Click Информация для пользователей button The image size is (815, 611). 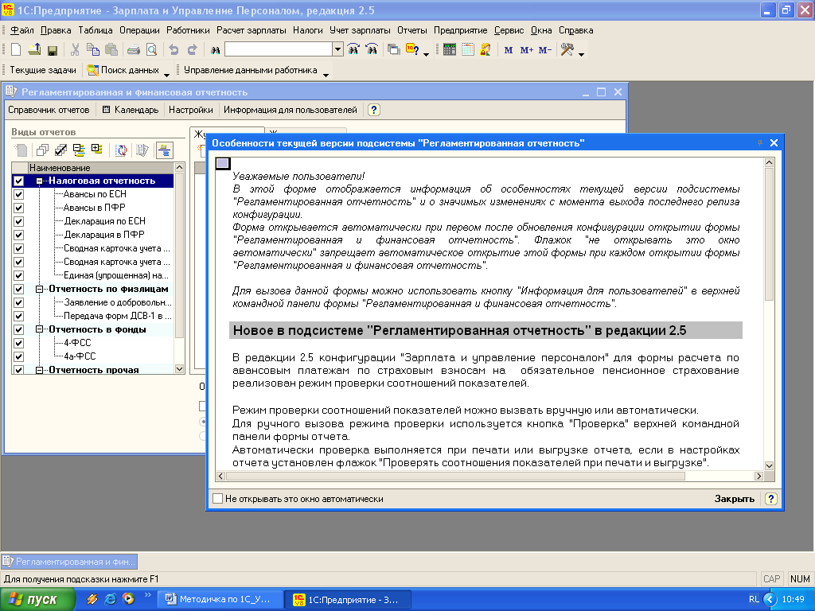[290, 110]
